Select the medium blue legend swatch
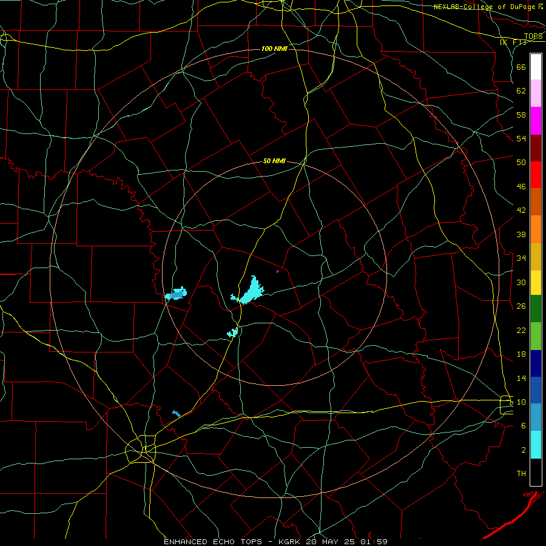The image size is (546, 546). pos(536,390)
